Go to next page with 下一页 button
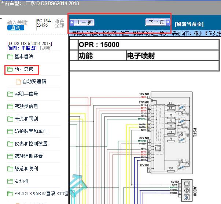 (x=158, y=22)
